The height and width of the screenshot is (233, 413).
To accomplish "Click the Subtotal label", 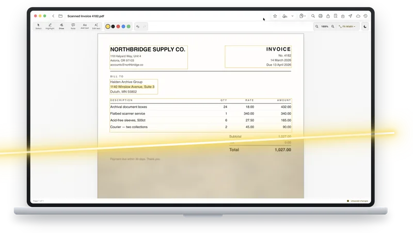I will tap(235, 136).
